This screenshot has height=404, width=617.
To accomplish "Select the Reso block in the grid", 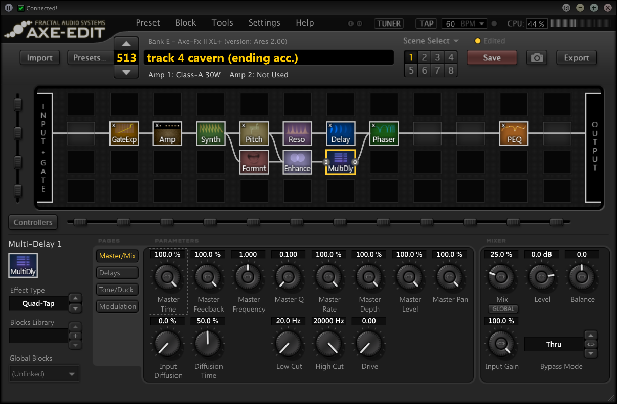I will coord(297,133).
